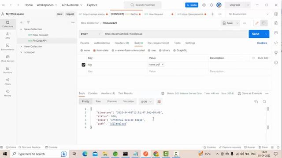Screen dimensions: 282x158
Task: Click the user avatar icon
Action: [219, 5]
